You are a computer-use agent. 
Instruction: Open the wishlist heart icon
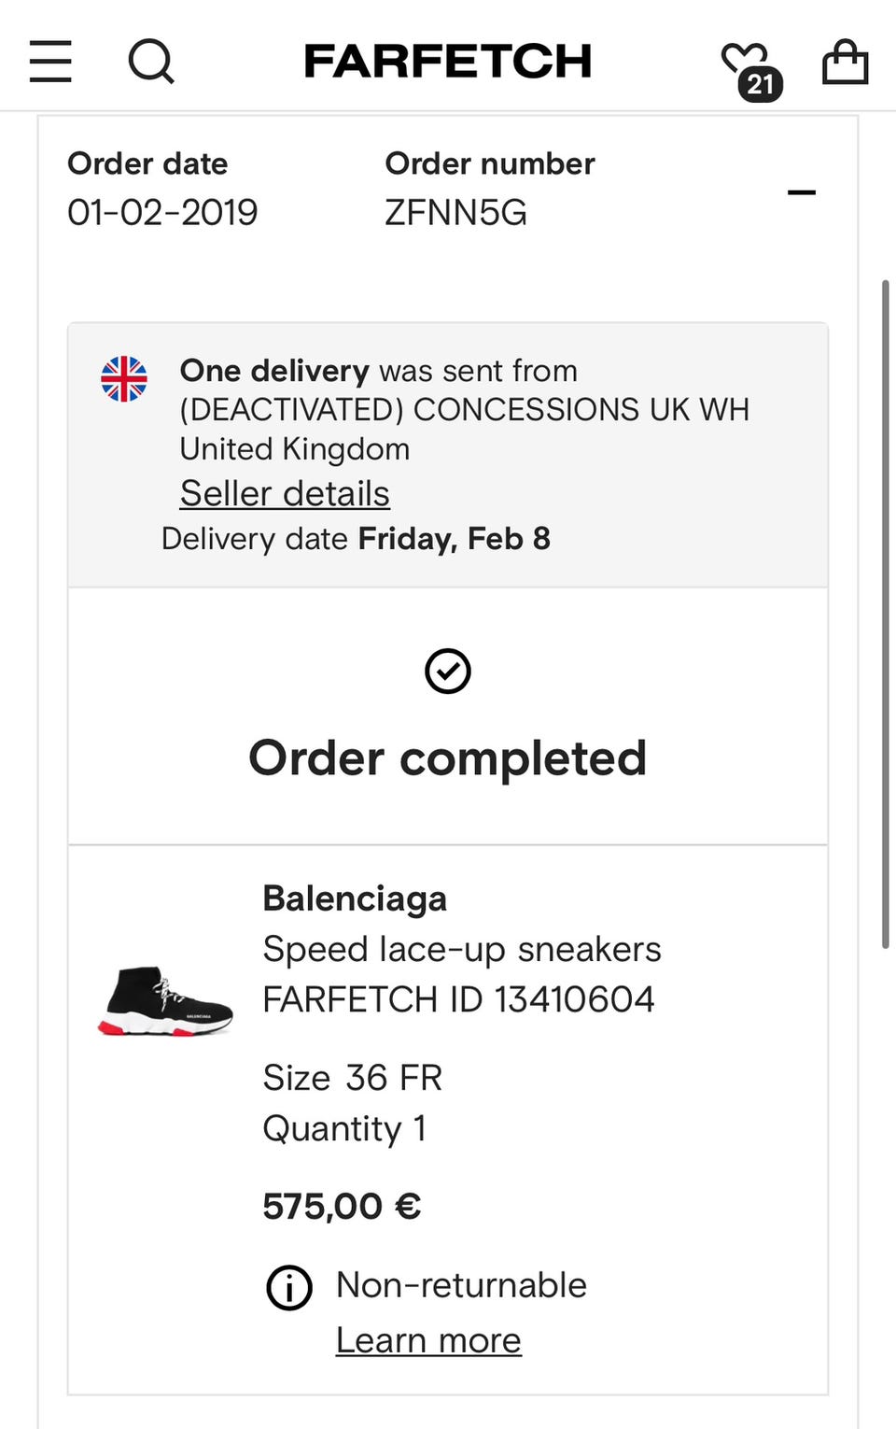coord(742,58)
